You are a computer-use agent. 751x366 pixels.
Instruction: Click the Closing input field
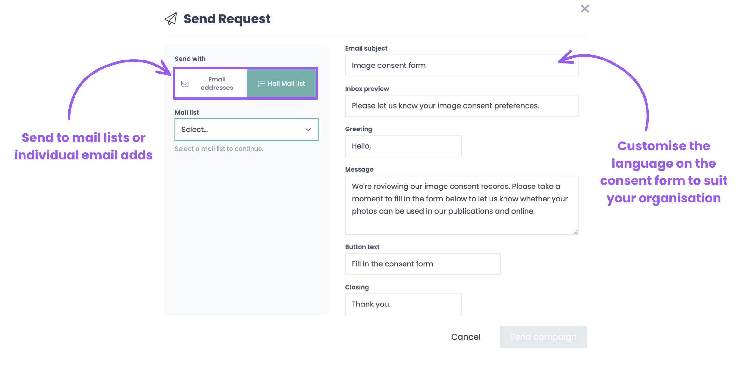(x=404, y=305)
